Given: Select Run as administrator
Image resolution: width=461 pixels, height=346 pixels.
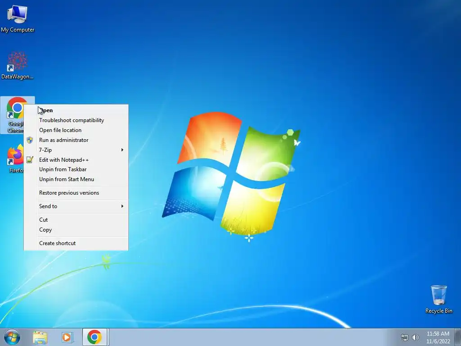Looking at the screenshot, I should point(76,140).
